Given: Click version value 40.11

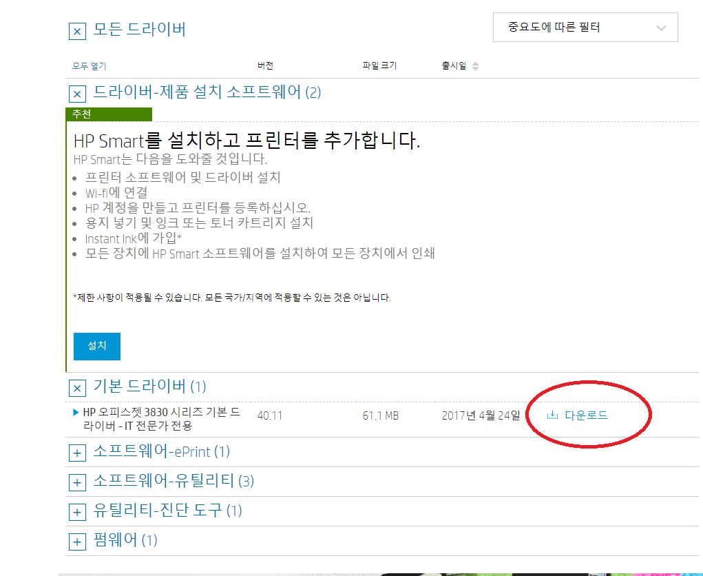Looking at the screenshot, I should (270, 416).
